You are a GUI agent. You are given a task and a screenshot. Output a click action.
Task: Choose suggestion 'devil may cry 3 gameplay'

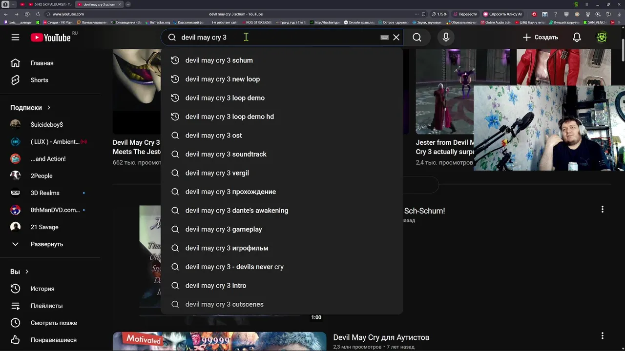point(282,229)
